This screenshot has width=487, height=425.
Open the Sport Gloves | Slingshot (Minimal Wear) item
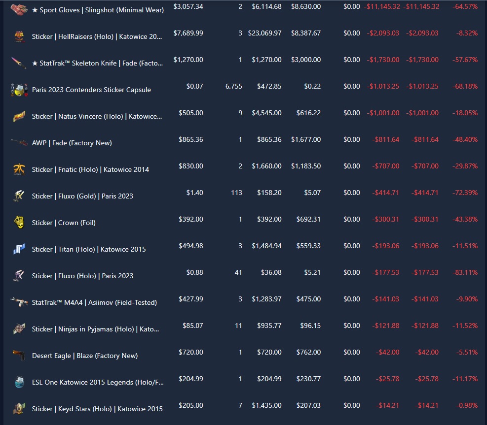[98, 10]
